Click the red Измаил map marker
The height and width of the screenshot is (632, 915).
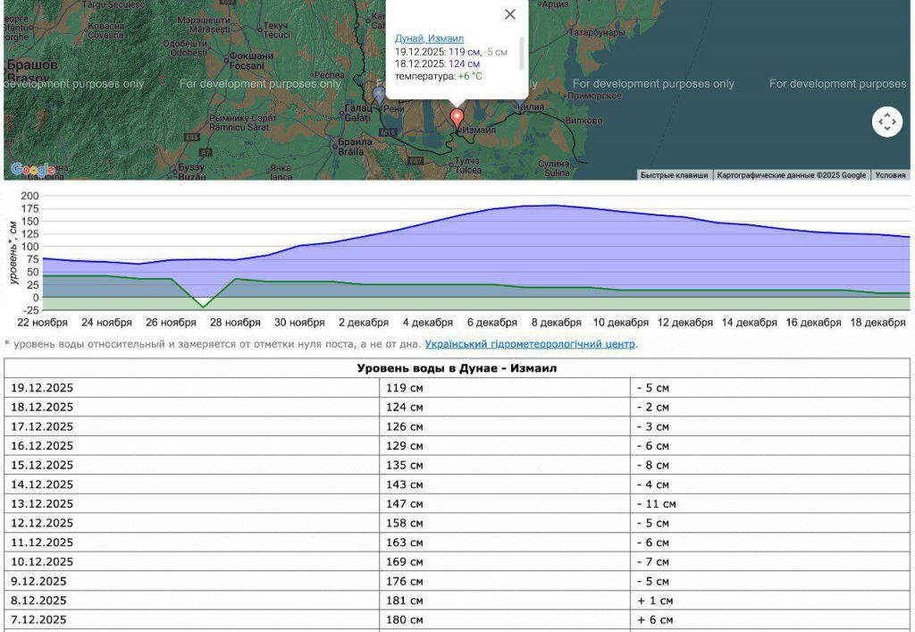(457, 118)
